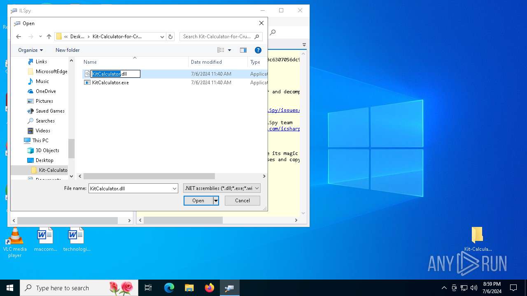Select the Kit-Calcula... folder on desktop

point(478,239)
